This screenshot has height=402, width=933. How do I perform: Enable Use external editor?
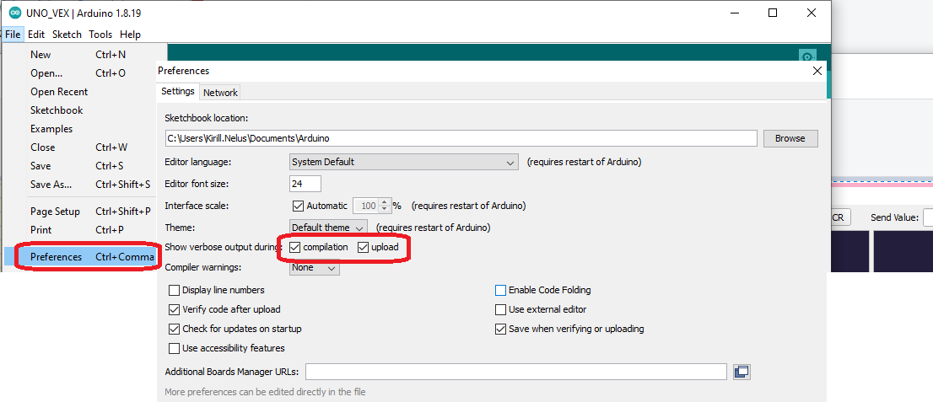pyautogui.click(x=500, y=309)
